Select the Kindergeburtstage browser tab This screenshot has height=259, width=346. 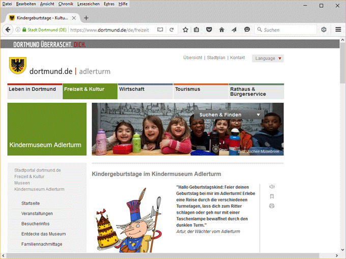pos(42,18)
